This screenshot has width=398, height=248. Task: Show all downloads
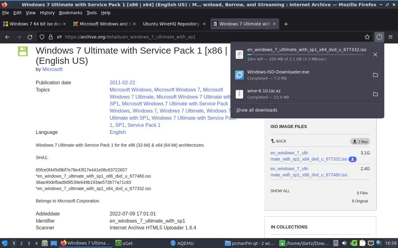click(257, 110)
